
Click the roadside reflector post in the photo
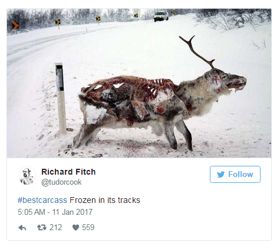pos(61,98)
